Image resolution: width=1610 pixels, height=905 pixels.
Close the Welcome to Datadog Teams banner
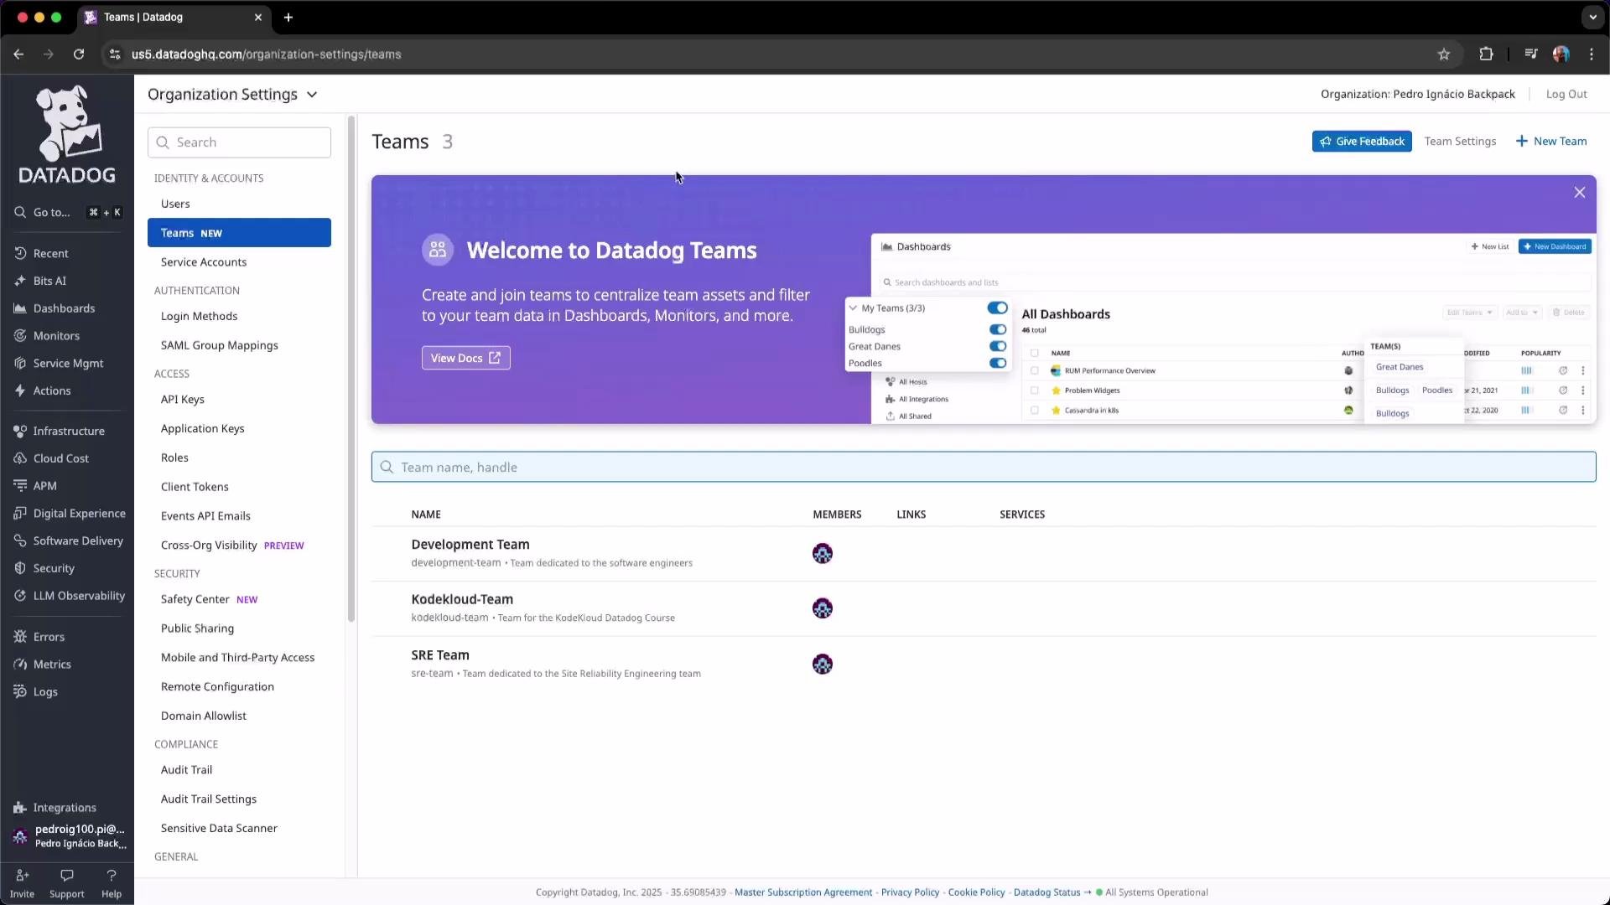coord(1579,193)
